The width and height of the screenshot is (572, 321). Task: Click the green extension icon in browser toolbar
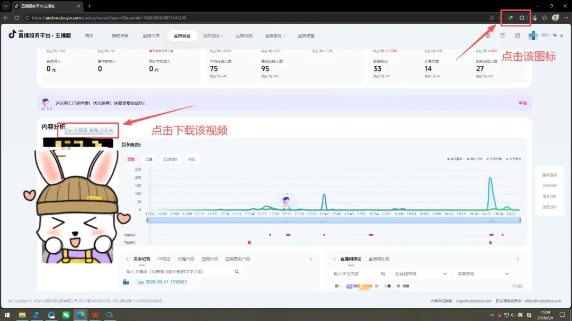[x=511, y=18]
